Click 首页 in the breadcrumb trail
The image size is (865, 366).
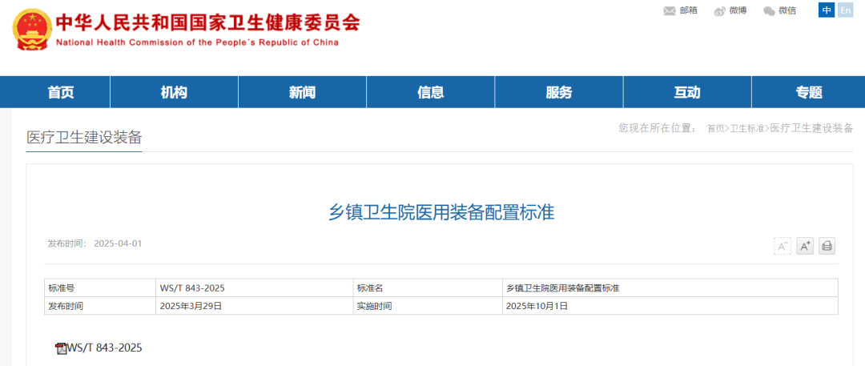715,128
